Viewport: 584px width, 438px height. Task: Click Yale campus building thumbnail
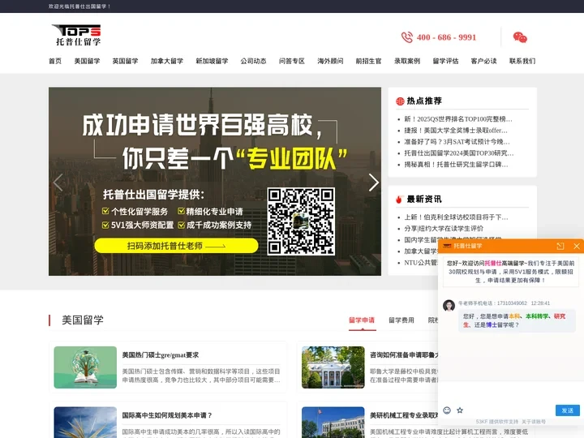click(x=333, y=367)
